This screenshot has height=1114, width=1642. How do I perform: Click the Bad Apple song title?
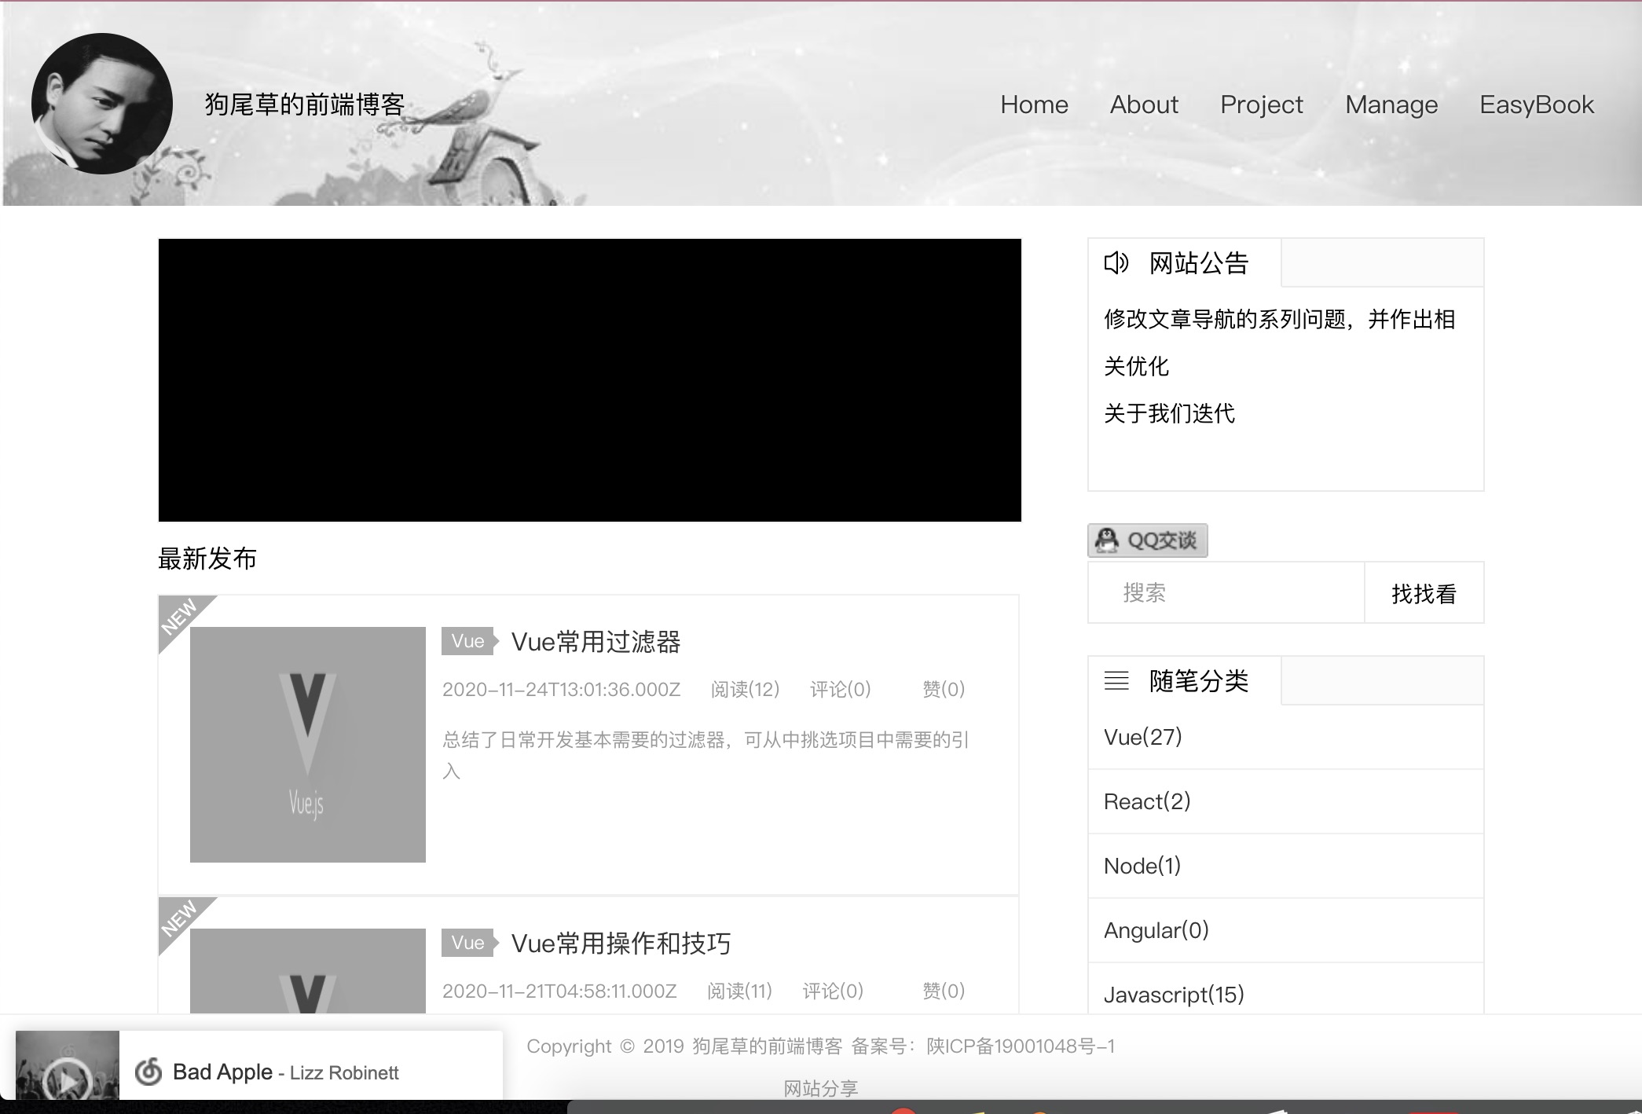[x=222, y=1072]
